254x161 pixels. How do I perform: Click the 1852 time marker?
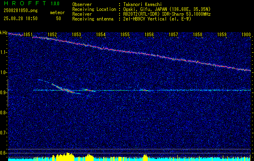pyautogui.click(x=52, y=35)
